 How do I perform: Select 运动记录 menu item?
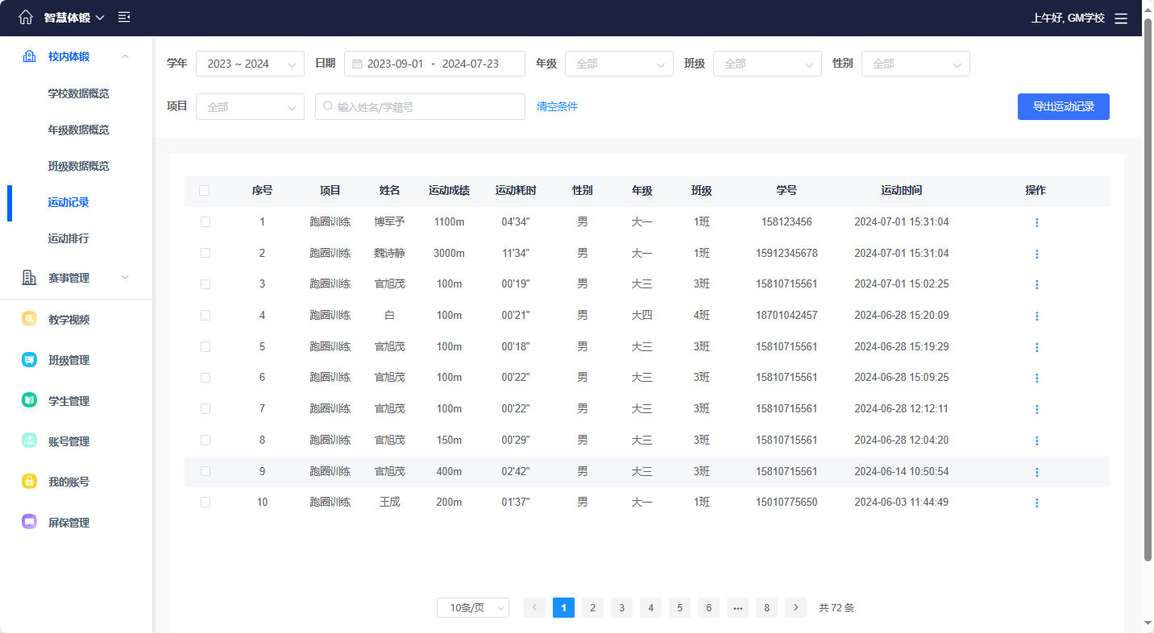pos(68,202)
